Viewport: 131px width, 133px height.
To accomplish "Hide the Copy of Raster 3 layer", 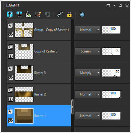I will pyautogui.click(x=11, y=56).
